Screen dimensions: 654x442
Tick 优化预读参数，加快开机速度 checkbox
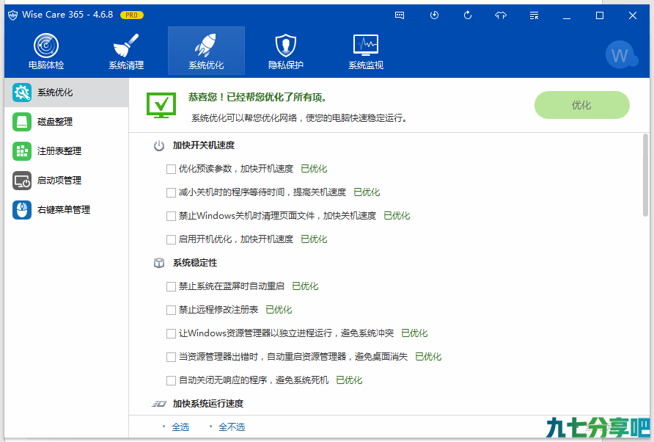pyautogui.click(x=171, y=169)
